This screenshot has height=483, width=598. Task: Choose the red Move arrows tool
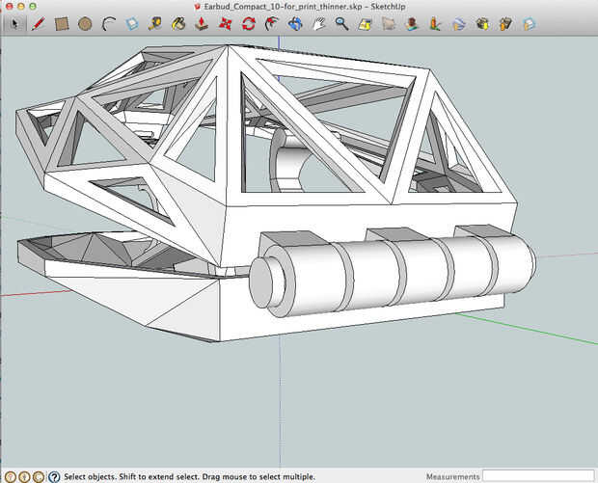[x=226, y=23]
